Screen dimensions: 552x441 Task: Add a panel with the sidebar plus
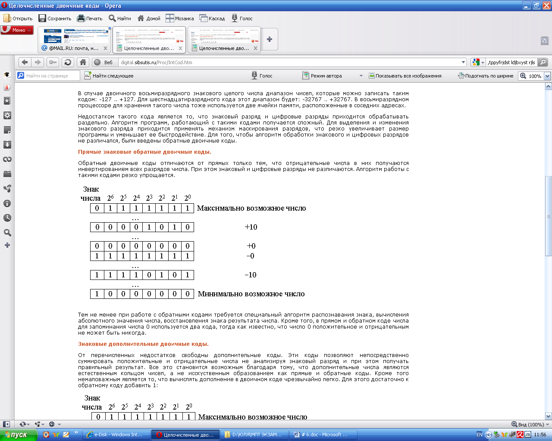(x=7, y=245)
